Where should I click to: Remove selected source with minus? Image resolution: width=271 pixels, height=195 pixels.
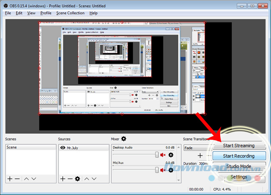(x=70, y=179)
